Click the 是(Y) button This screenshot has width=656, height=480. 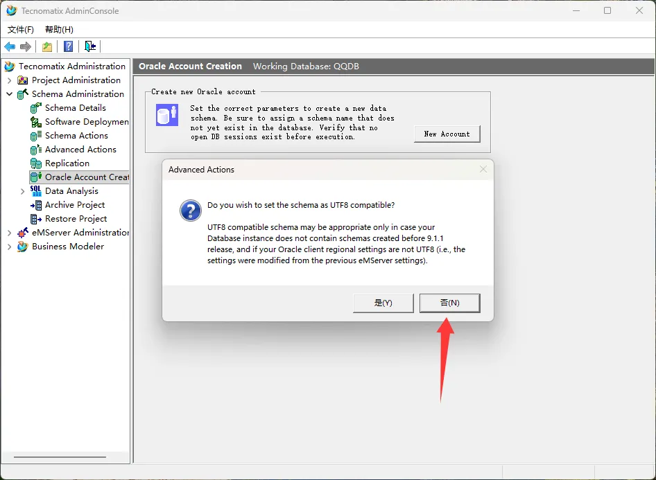coord(383,303)
